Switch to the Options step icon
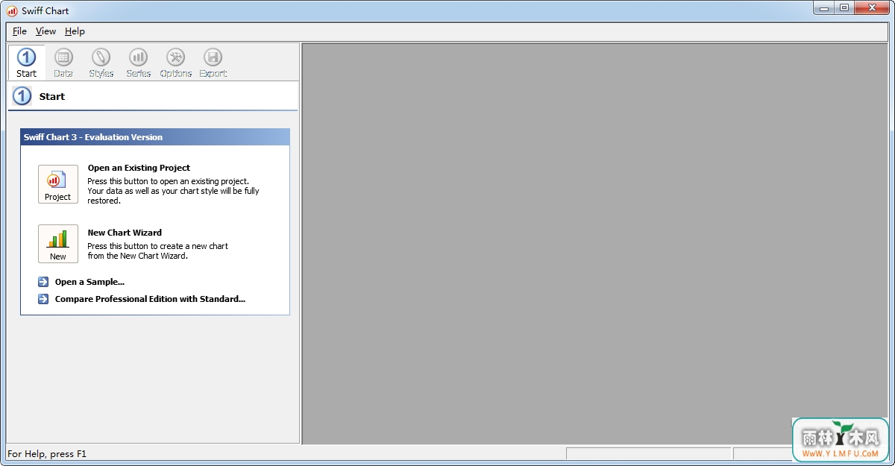895x466 pixels. tap(176, 63)
